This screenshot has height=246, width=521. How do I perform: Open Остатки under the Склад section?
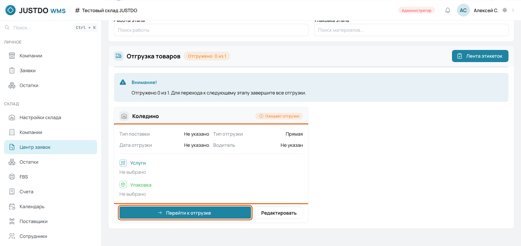(x=51, y=162)
